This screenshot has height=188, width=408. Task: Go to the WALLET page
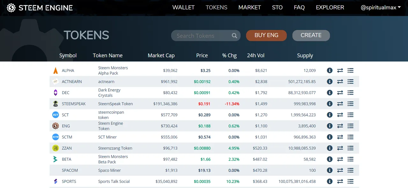[183, 7]
